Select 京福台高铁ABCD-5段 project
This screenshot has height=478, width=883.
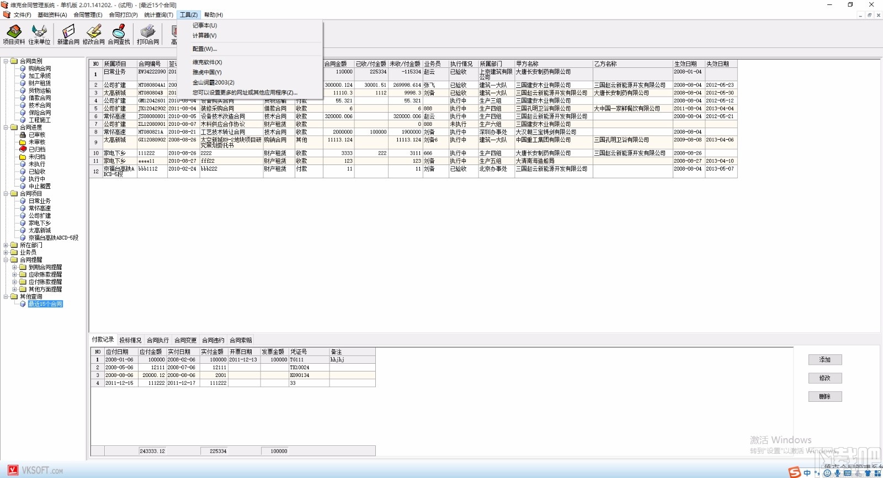coord(54,238)
